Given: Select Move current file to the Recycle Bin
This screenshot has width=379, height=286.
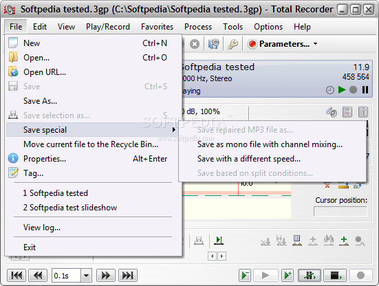Looking at the screenshot, I should click(x=93, y=144).
